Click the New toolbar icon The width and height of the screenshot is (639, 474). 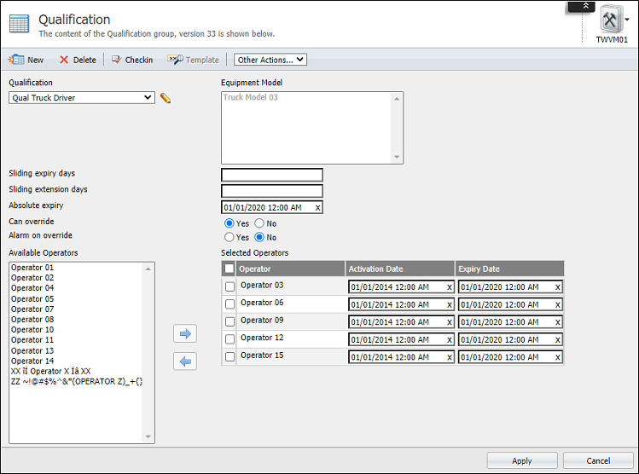[x=16, y=60]
